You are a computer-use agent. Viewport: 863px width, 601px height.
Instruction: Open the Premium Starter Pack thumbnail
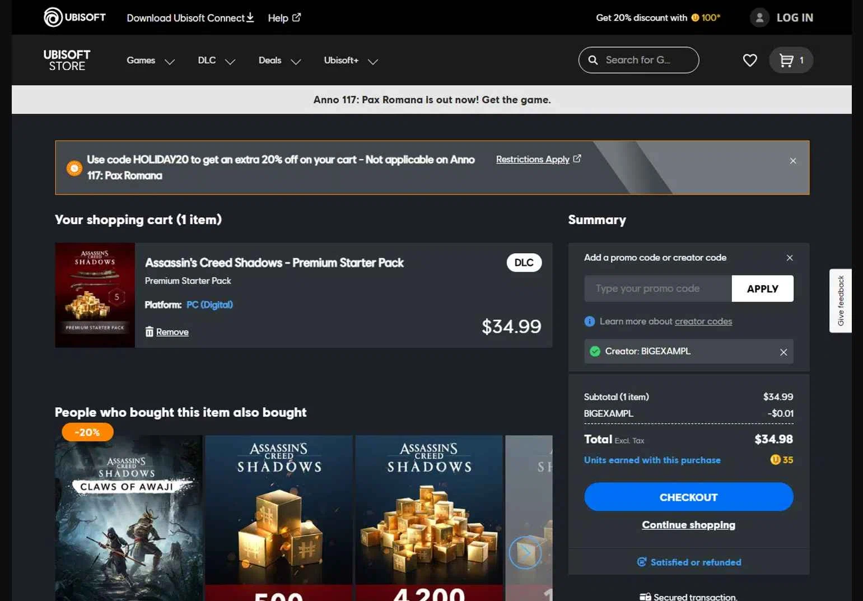coord(95,295)
